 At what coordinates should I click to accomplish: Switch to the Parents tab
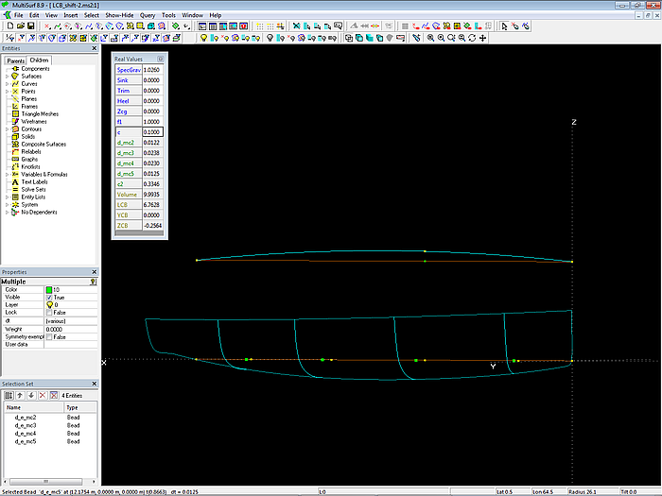(16, 60)
